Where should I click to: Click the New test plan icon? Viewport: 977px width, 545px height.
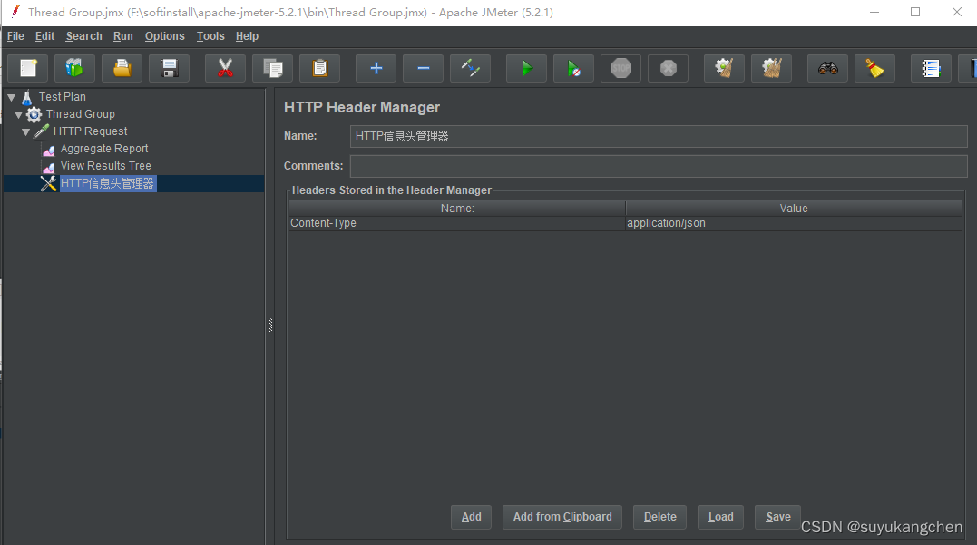[x=28, y=69]
